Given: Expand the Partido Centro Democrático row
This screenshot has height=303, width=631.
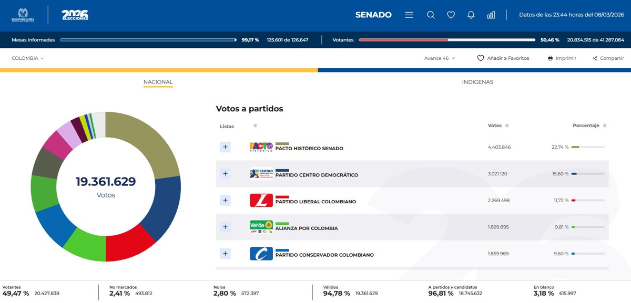Looking at the screenshot, I should pos(225,174).
